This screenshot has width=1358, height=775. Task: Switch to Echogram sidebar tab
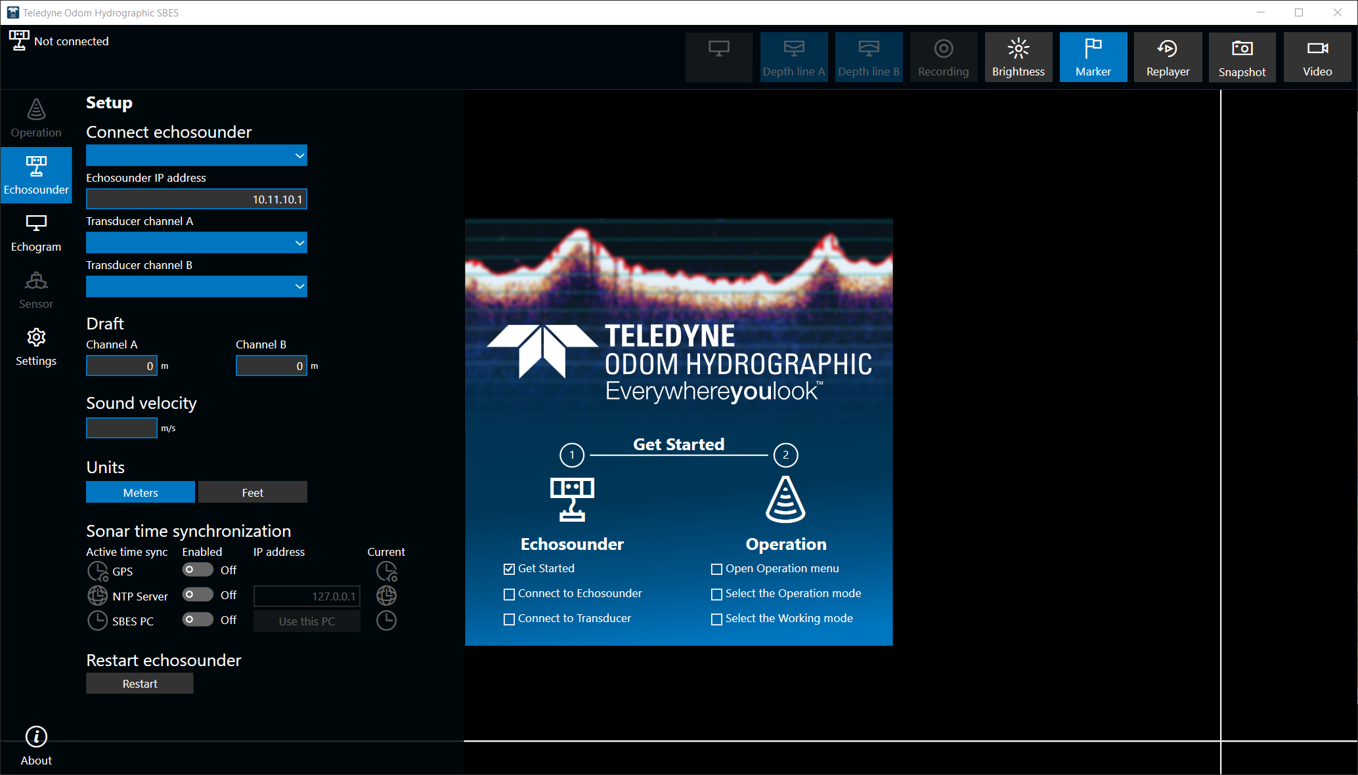pos(36,233)
